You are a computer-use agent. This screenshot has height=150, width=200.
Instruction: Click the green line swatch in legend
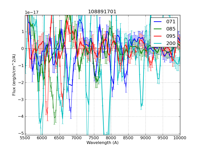(x=158, y=29)
